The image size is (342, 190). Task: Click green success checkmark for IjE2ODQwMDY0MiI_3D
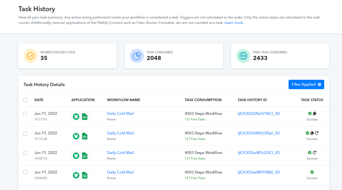tap(312, 172)
